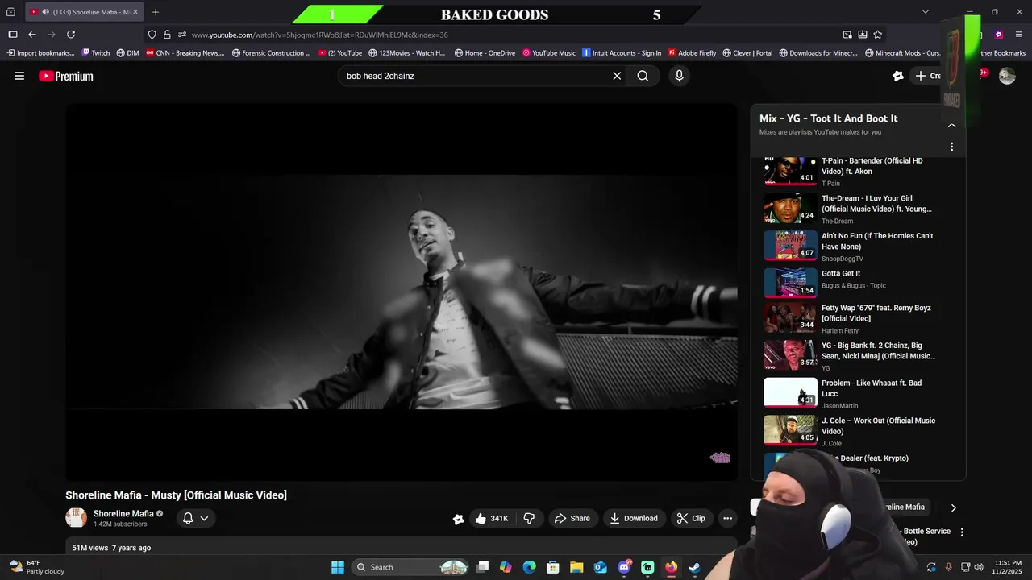Click the browser back arrow
Screen dimensions: 1032x580
click(31, 35)
